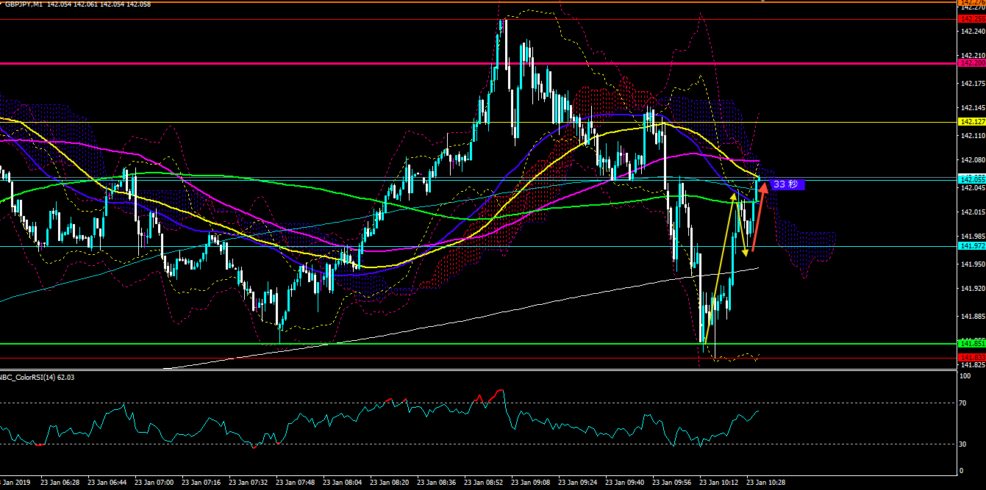Click the OHLC values 142.054 142.061 142.054 142.058
Viewport: 986px width, 490px height.
click(x=99, y=4)
